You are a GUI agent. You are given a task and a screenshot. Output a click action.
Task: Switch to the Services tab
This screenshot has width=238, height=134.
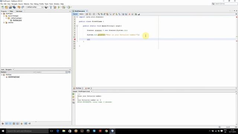coord(19,11)
